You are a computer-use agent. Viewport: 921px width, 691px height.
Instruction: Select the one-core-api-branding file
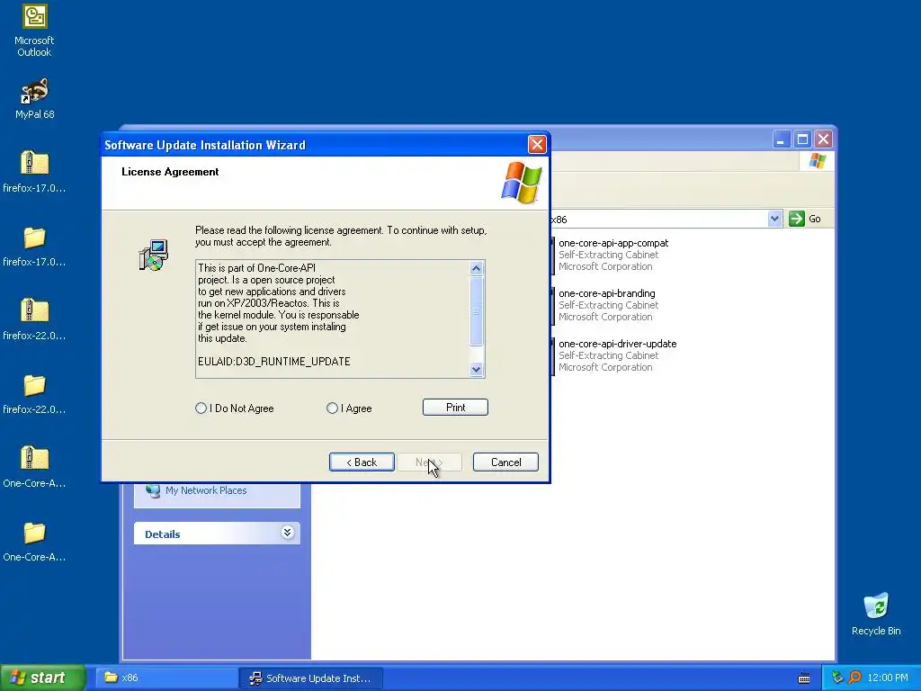click(x=604, y=305)
